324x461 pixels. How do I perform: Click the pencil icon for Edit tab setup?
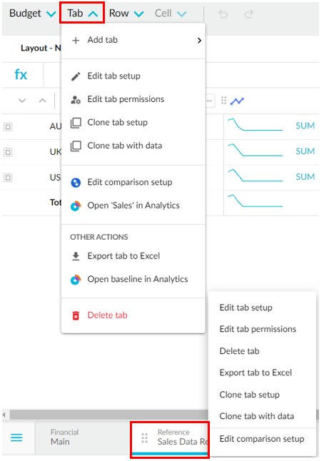(76, 76)
